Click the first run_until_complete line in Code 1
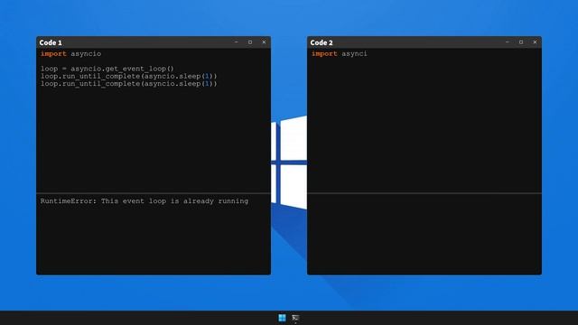578x325 pixels. (128, 76)
